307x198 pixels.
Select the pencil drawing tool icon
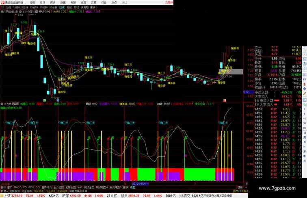[305, 94]
